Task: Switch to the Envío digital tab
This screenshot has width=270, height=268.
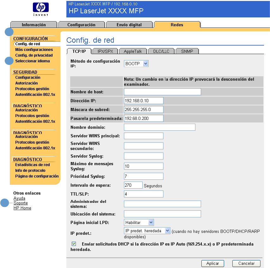Action: coord(129,25)
